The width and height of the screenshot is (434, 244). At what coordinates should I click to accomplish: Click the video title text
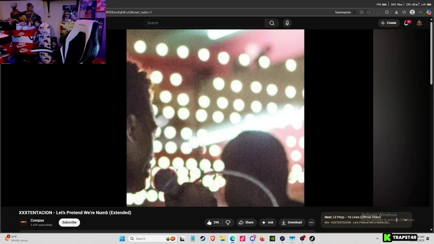pos(75,212)
